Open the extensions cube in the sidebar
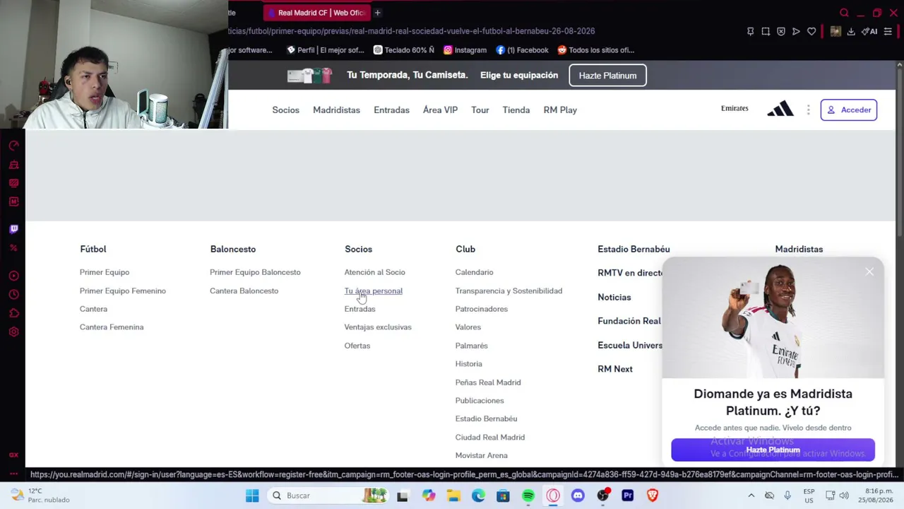904x509 pixels. point(13,313)
